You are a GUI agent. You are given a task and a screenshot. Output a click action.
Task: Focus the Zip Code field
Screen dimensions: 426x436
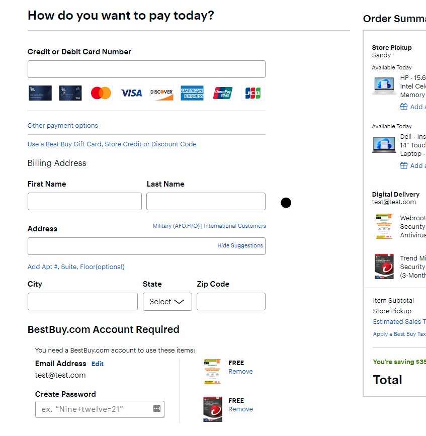(231, 302)
